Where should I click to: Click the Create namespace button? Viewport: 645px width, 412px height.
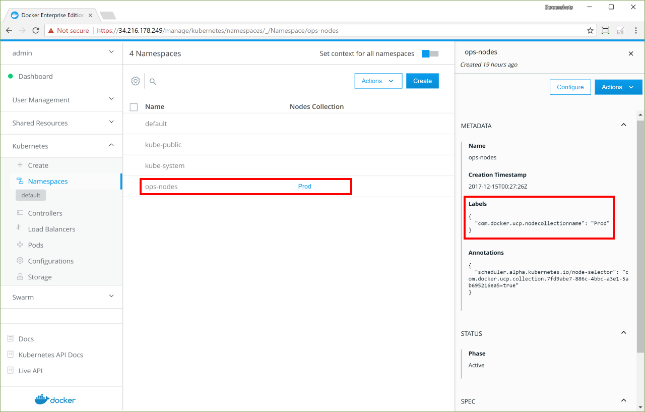click(422, 81)
